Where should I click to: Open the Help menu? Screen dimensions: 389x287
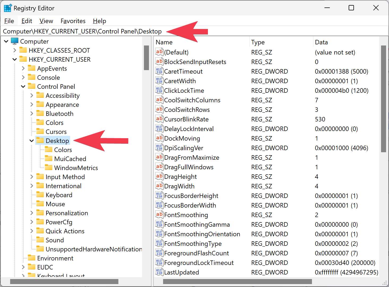click(x=100, y=21)
